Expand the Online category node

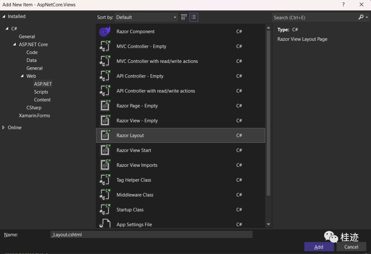point(4,127)
